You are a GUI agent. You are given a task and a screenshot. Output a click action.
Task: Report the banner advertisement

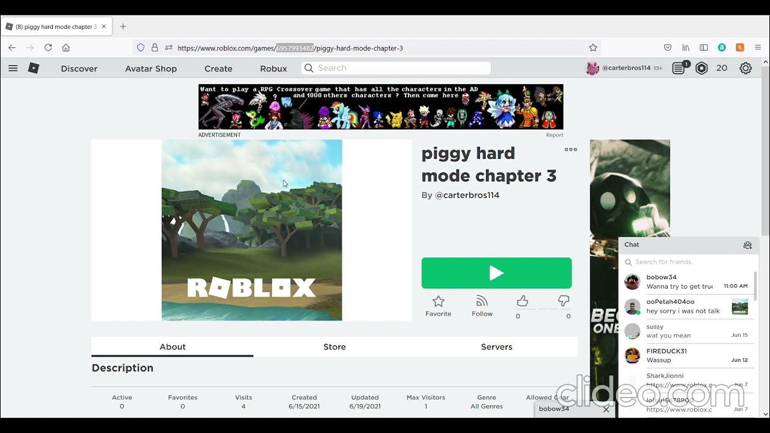coord(555,135)
